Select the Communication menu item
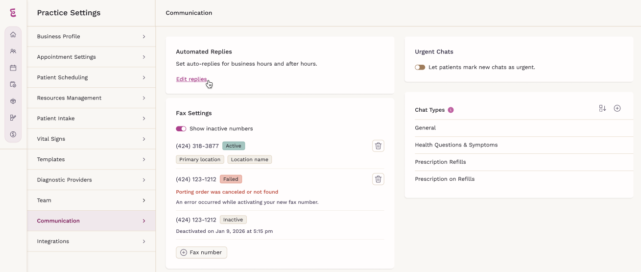This screenshot has width=641, height=272. [x=92, y=221]
